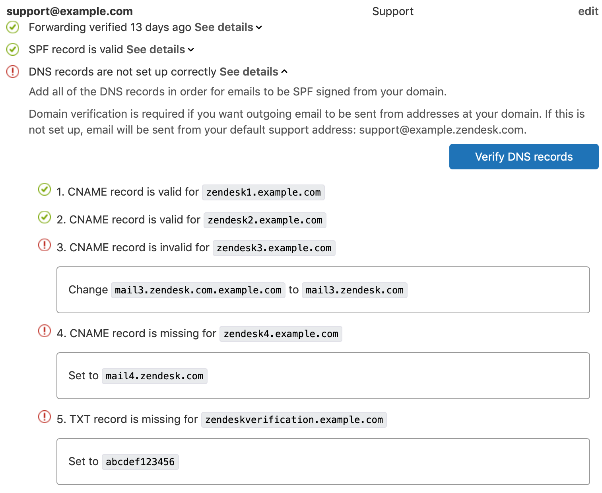Viewport: 602px width, 493px height.
Task: Click the support@example.com address heading
Action: pos(70,12)
